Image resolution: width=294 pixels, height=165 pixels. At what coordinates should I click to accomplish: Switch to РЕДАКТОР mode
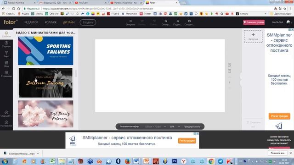click(31, 22)
